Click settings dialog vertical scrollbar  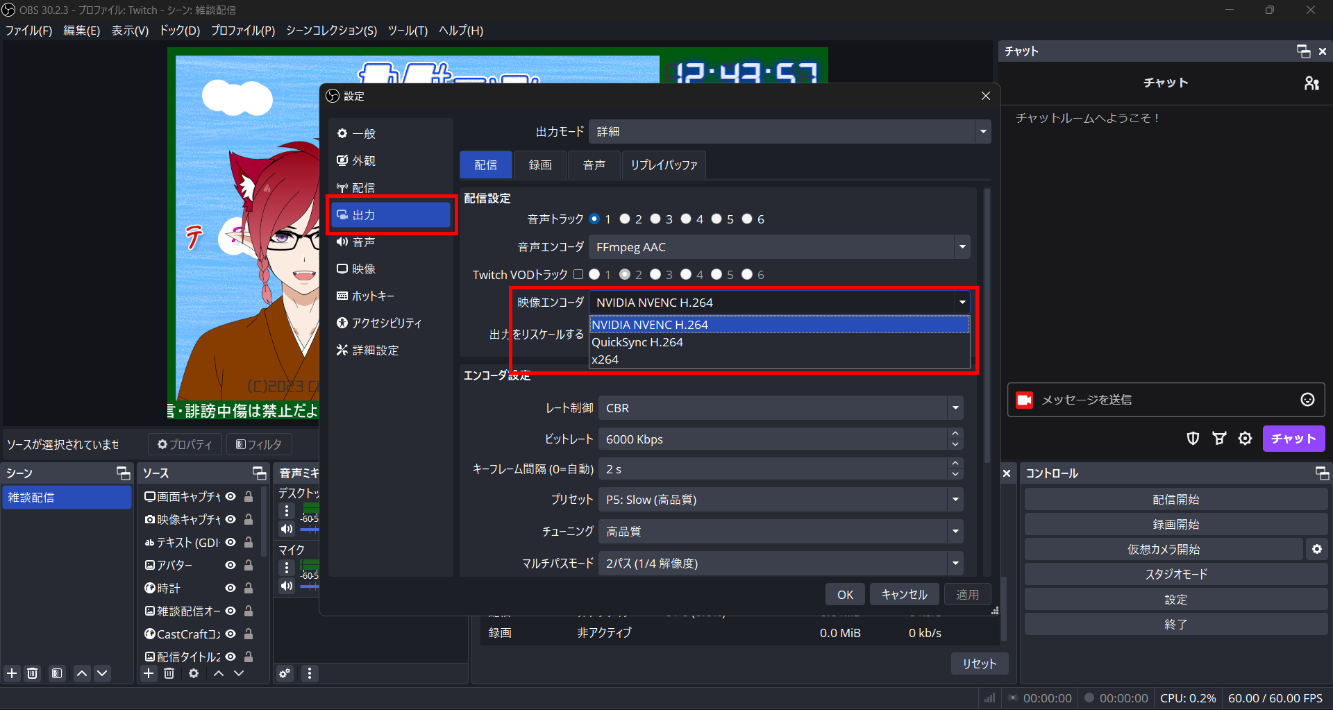click(x=987, y=326)
